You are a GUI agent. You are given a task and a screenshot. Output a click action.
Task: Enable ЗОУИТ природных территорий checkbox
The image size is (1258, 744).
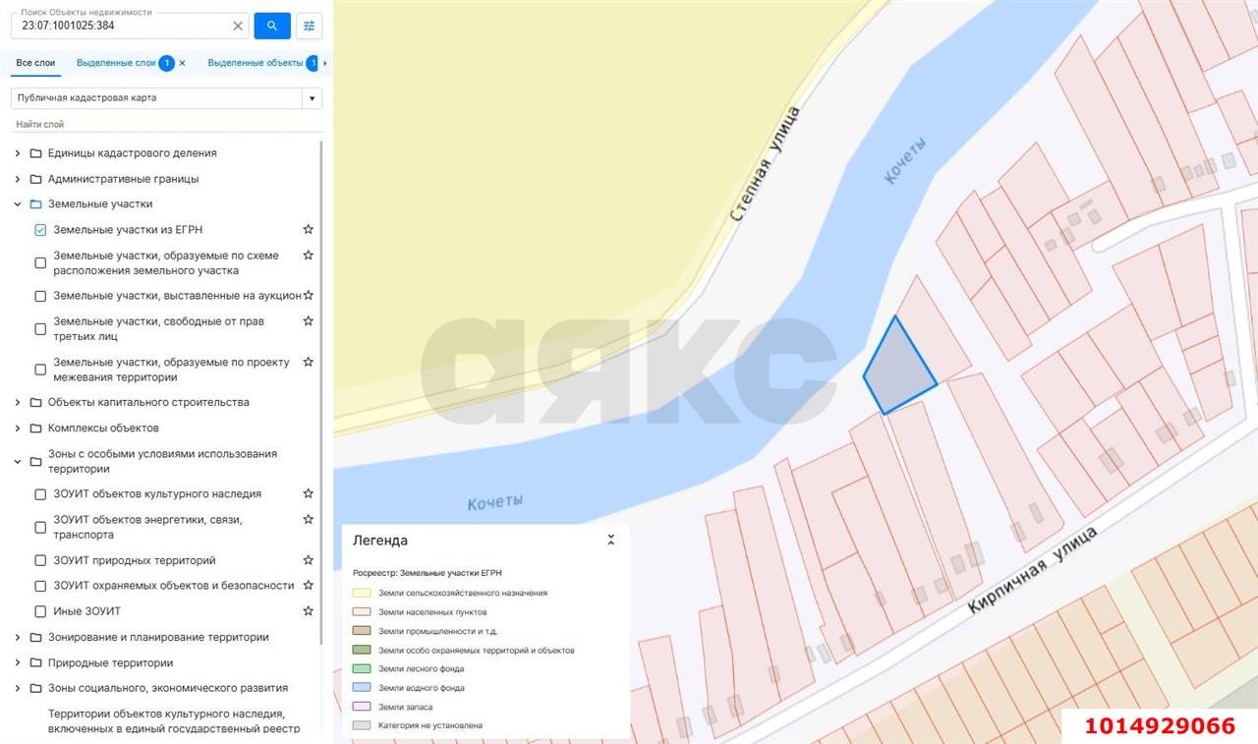[40, 560]
